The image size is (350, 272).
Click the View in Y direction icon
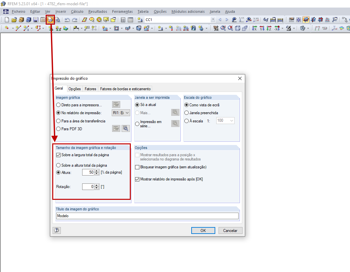pos(262,28)
